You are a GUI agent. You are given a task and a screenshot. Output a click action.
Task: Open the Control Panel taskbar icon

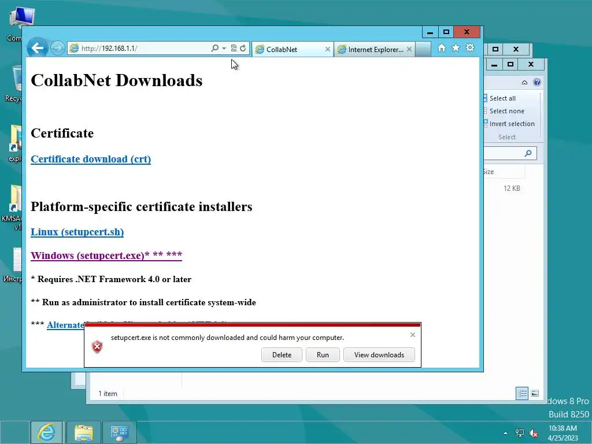tap(120, 432)
